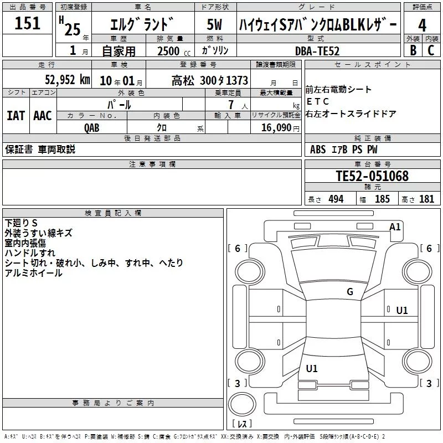Click the interior grade C
This screenshot has width=443, height=443.
pos(431,50)
